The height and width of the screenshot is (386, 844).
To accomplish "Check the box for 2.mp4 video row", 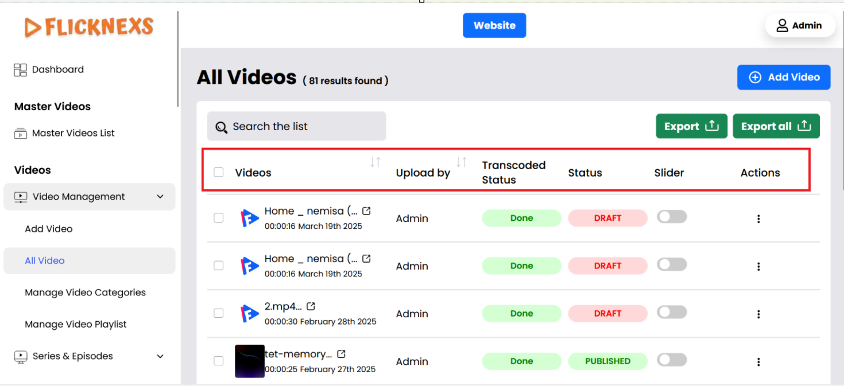I will coord(219,313).
